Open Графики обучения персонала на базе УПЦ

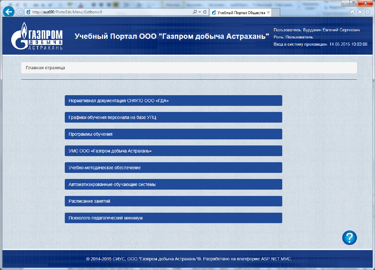[174, 117]
